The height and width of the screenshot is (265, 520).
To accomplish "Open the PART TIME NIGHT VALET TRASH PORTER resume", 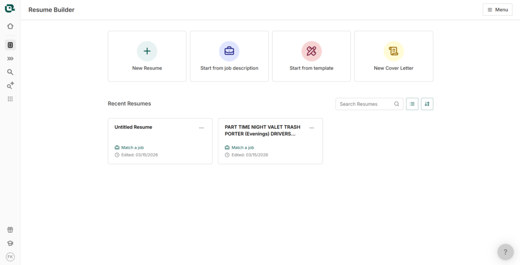I will pyautogui.click(x=270, y=141).
